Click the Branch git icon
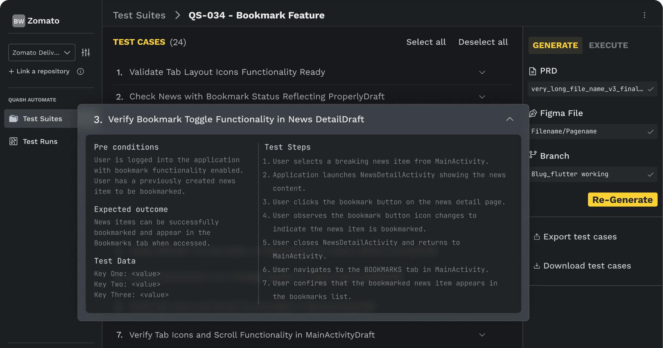 [x=533, y=155]
